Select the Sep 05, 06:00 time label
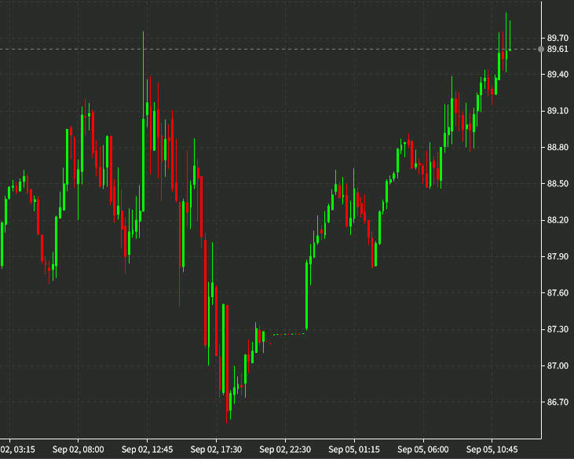This screenshot has height=459, width=574. point(423,450)
